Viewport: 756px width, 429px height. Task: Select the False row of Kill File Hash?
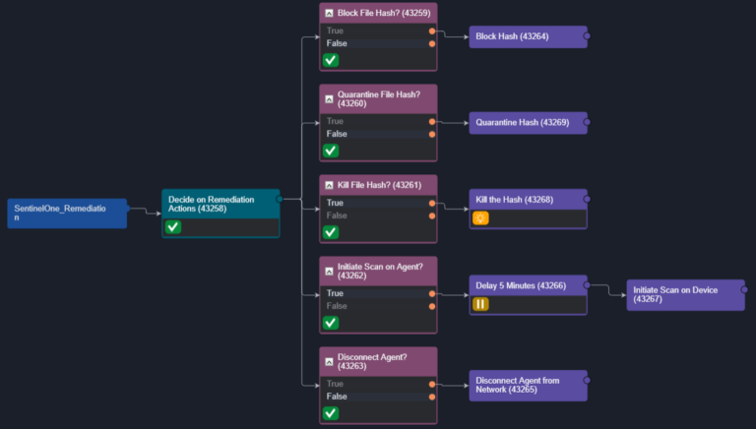[x=374, y=215]
